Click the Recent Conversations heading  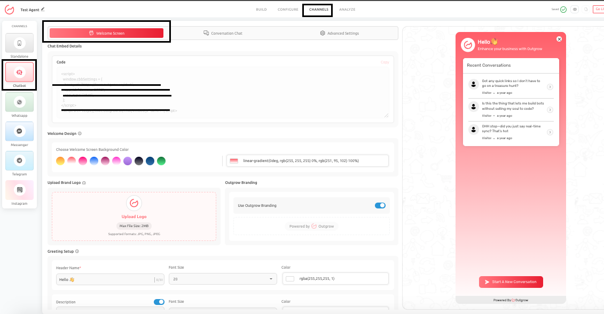pos(489,66)
